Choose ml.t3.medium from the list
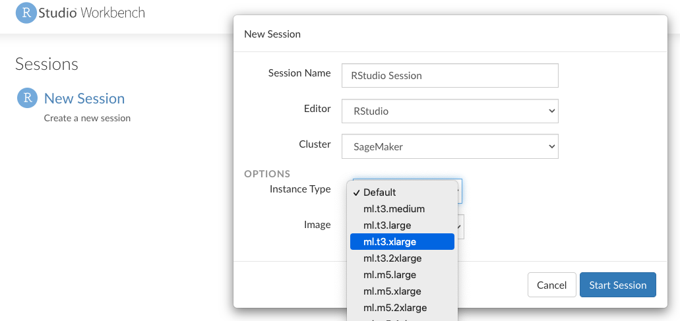The image size is (680, 321). (402, 209)
